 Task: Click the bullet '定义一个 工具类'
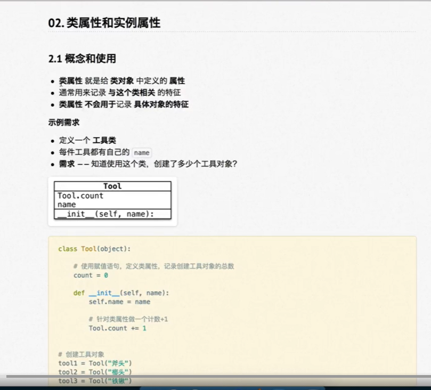tap(87, 141)
